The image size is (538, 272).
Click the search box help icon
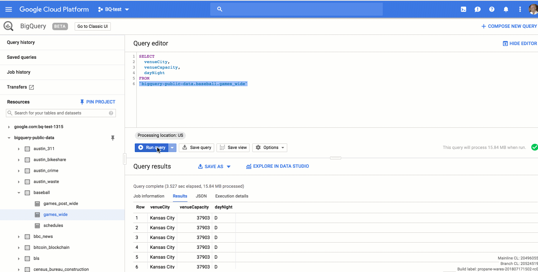pos(111,113)
